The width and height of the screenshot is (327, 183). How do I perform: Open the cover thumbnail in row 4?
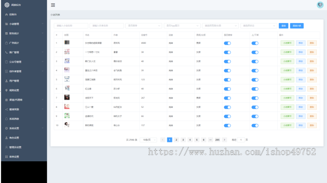pos(67,70)
